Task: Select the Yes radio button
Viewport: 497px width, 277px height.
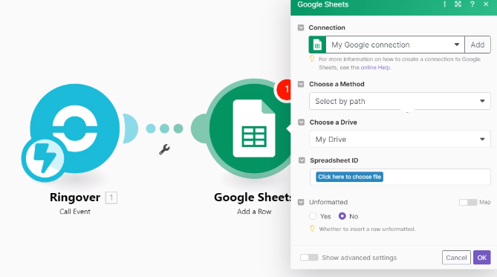Action: (x=313, y=216)
